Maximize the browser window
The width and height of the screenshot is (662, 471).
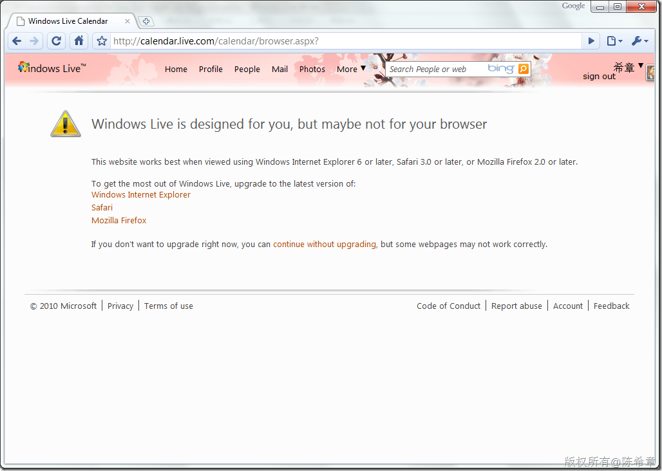click(618, 6)
